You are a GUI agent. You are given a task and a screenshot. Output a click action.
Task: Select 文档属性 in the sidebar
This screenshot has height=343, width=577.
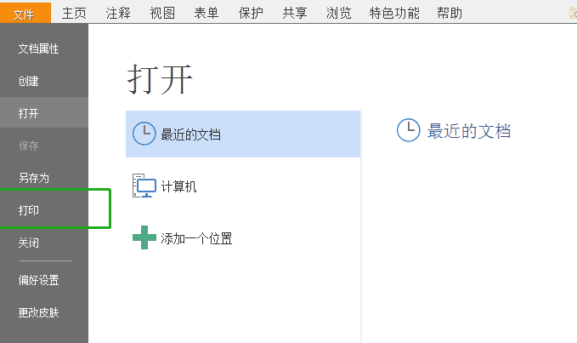tap(44, 49)
